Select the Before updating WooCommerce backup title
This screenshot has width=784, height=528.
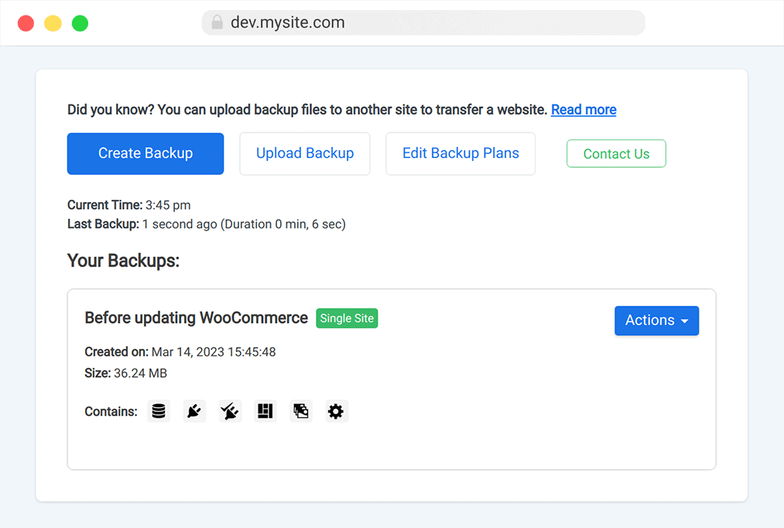[x=196, y=318]
